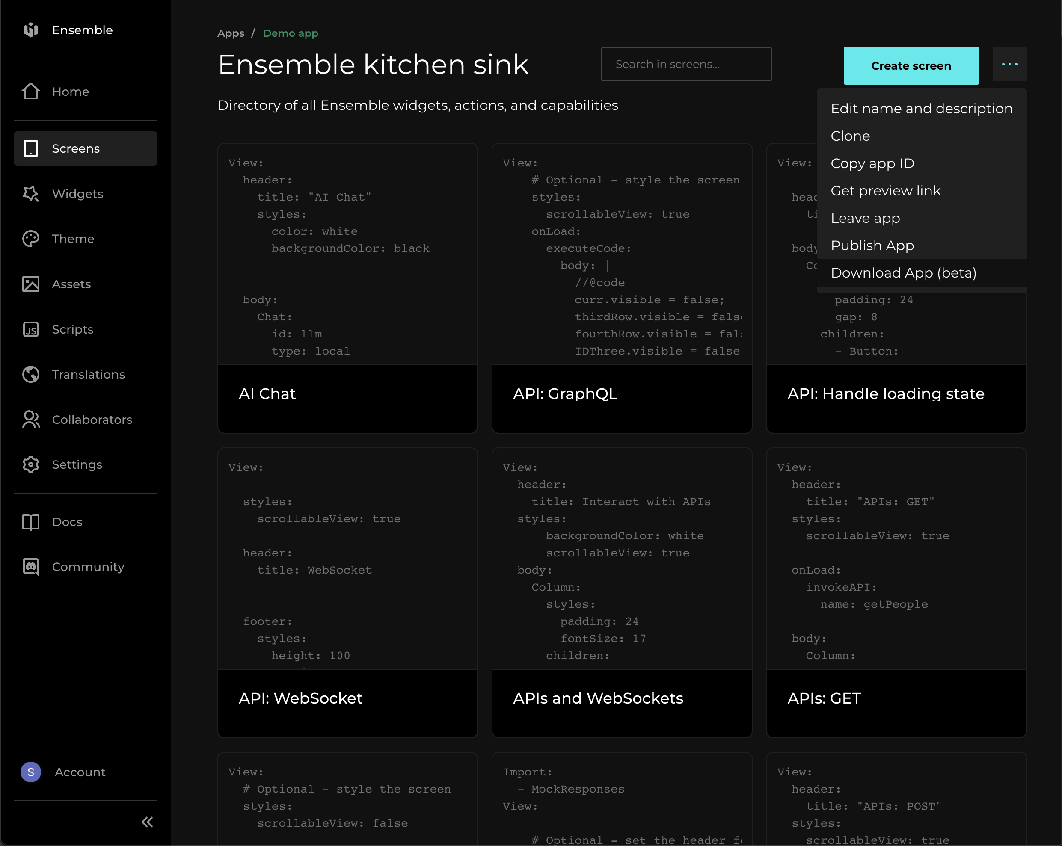This screenshot has width=1062, height=846.
Task: Click the Create screen button
Action: point(911,66)
